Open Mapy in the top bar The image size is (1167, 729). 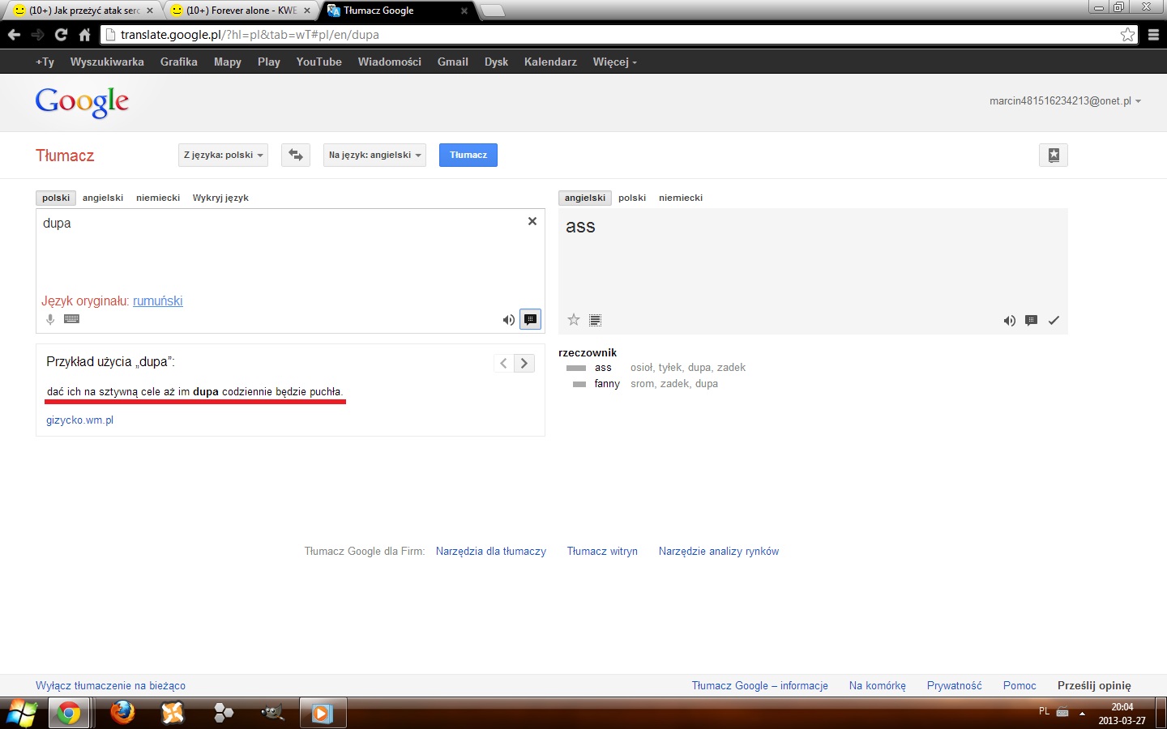[x=228, y=62]
